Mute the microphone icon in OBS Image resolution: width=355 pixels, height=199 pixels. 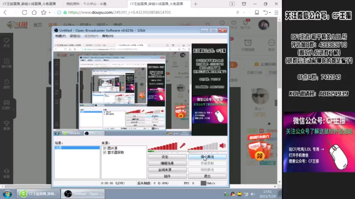(x=182, y=146)
